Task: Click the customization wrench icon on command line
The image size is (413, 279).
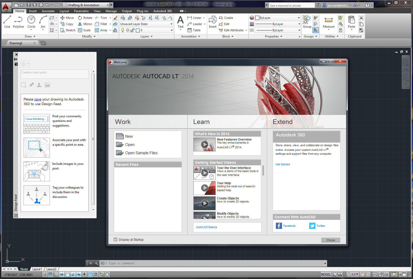Action: (96, 263)
